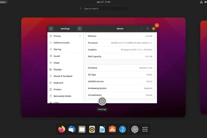Image resolution: width=207 pixels, height=138 pixels.
Task: Click the Displays monitor icon
Action: pyautogui.click(x=51, y=69)
